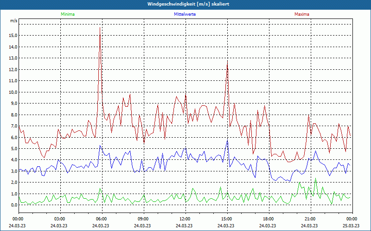Click the "24.03.23" date under 18:00

[x=268, y=225]
